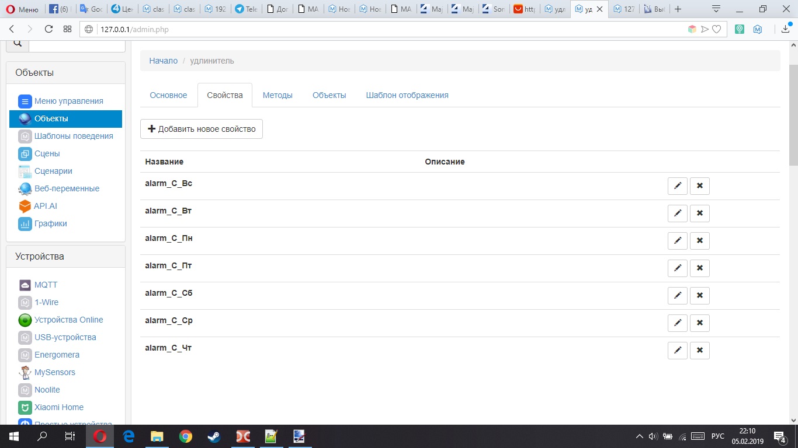Viewport: 798px width, 448px height.
Task: Go to Сцены in the sidebar
Action: pos(39,153)
